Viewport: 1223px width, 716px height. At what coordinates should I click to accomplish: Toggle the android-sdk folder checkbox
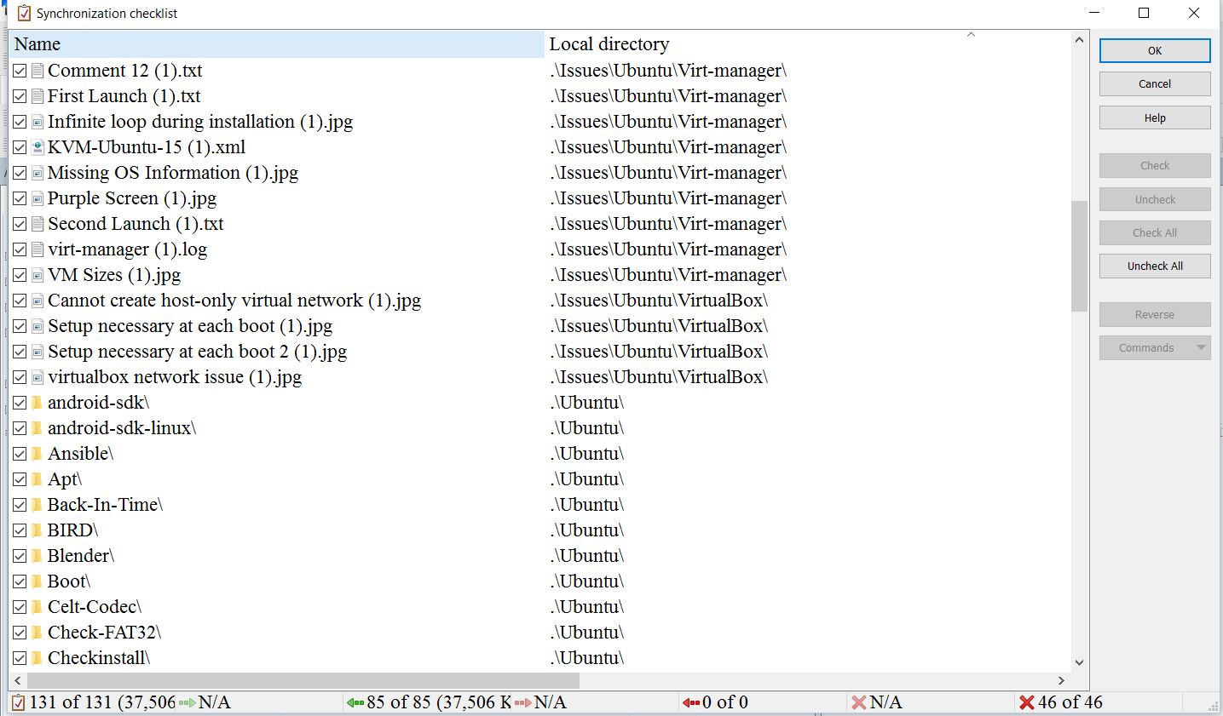[x=20, y=403]
